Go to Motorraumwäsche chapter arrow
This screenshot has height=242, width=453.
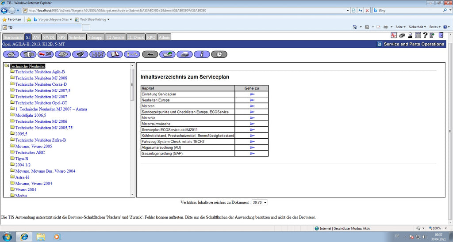252,124
